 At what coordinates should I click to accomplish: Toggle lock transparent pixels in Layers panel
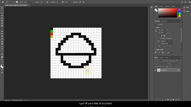[x=158, y=67]
